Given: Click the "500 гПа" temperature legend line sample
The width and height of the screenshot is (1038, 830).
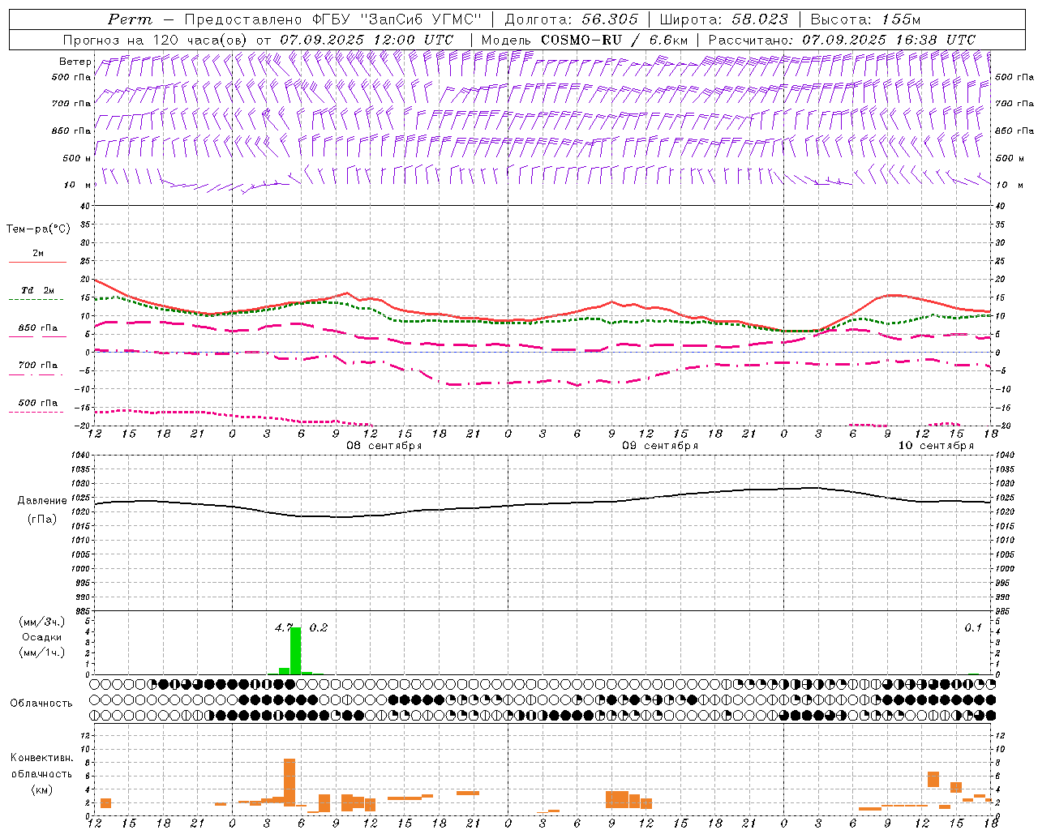Looking at the screenshot, I should 36,413.
